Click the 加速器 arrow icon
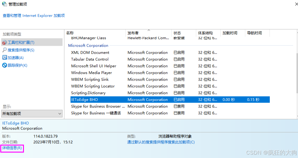The width and height of the screenshot is (298, 158). click(4, 57)
